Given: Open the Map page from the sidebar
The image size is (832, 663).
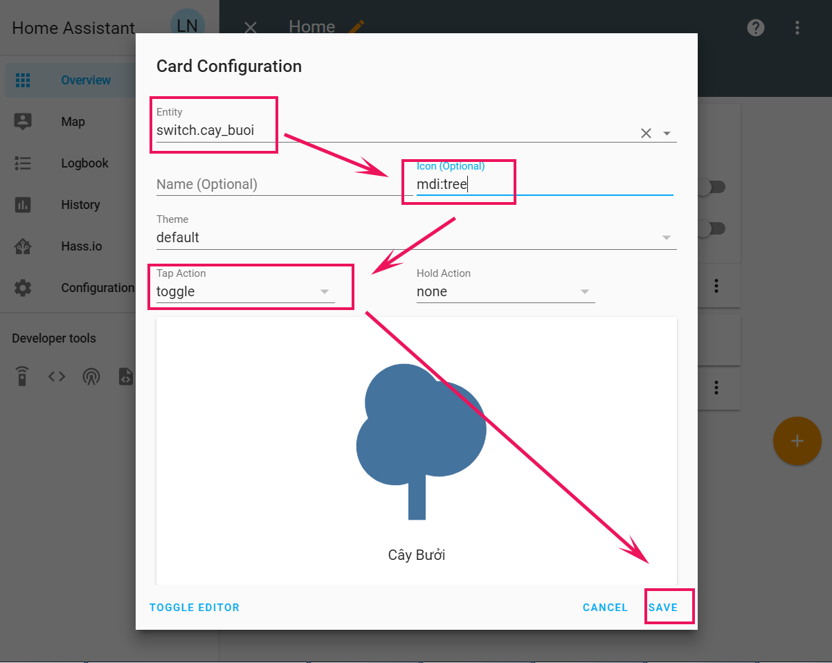Looking at the screenshot, I should [73, 122].
